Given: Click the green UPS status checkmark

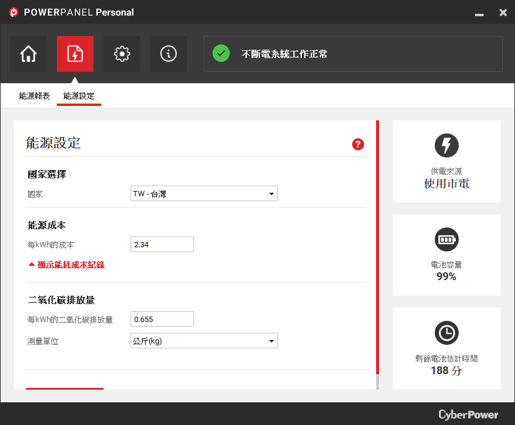Looking at the screenshot, I should coord(221,53).
